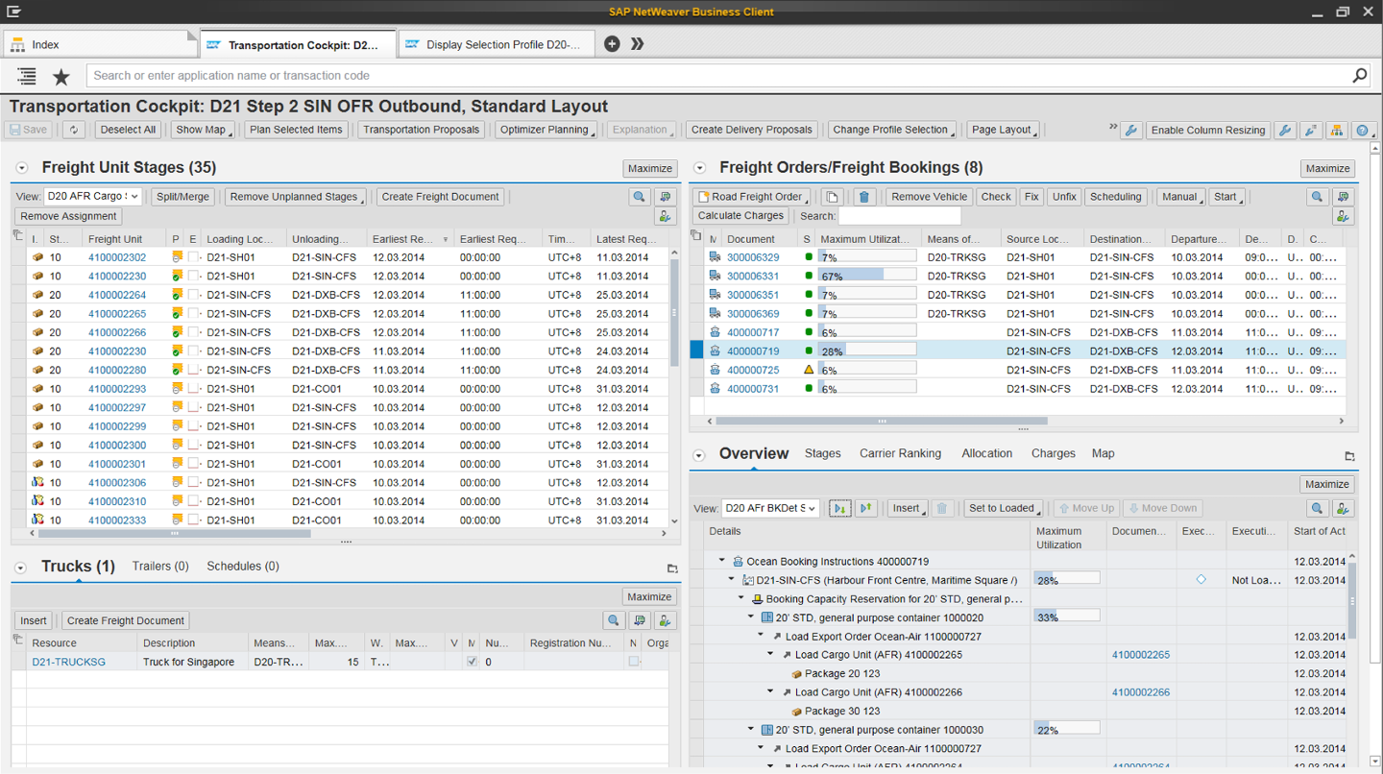
Task: Open the help question mark icon
Action: [x=1362, y=131]
